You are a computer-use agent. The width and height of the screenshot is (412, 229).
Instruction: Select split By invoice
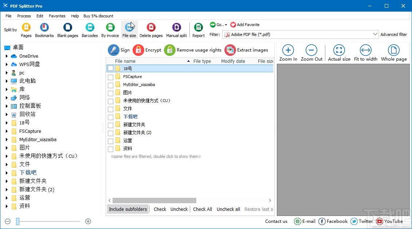(x=110, y=30)
